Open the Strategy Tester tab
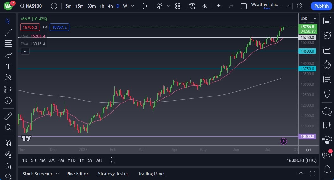Viewport: 334px width, 180px height. pyautogui.click(x=113, y=174)
